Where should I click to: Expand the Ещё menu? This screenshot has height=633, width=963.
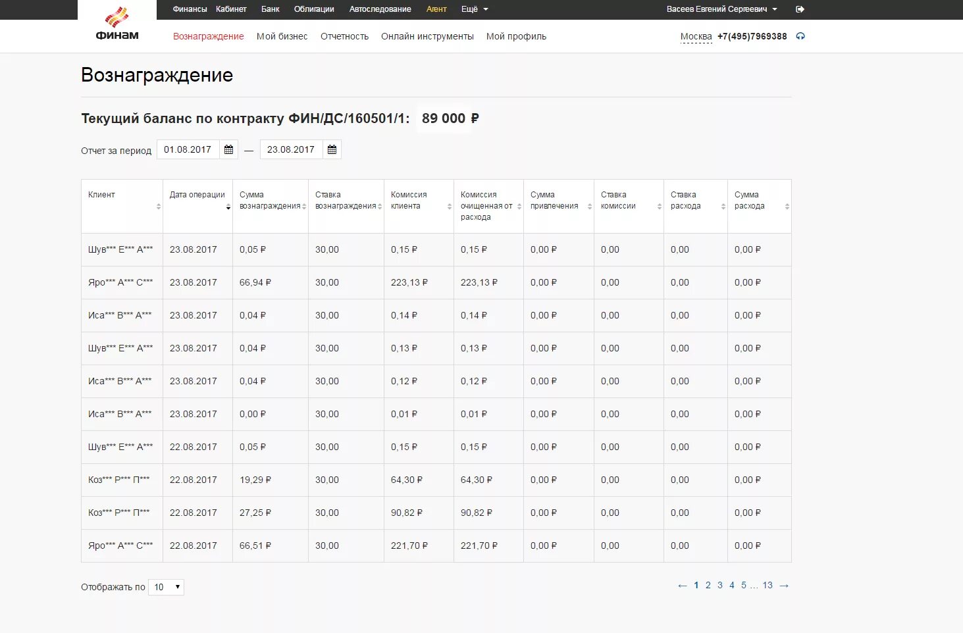click(475, 9)
